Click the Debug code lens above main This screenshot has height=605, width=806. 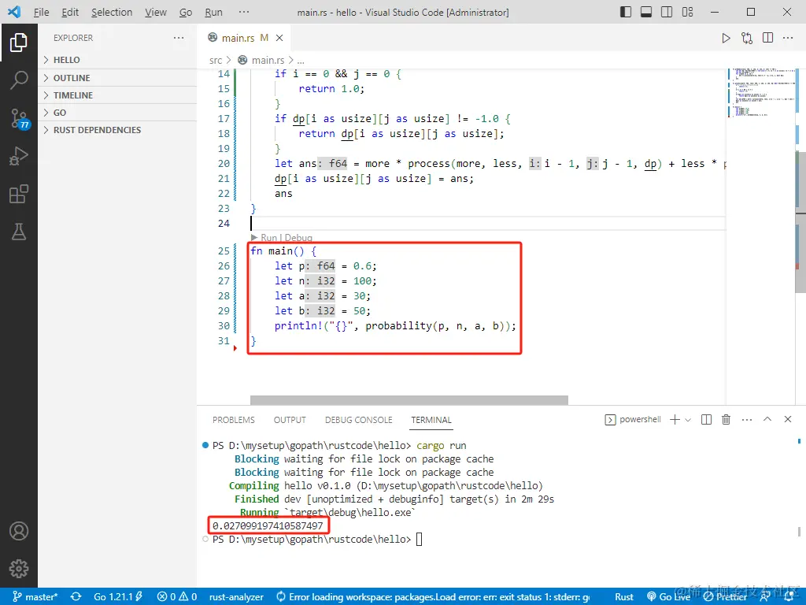pyautogui.click(x=298, y=238)
